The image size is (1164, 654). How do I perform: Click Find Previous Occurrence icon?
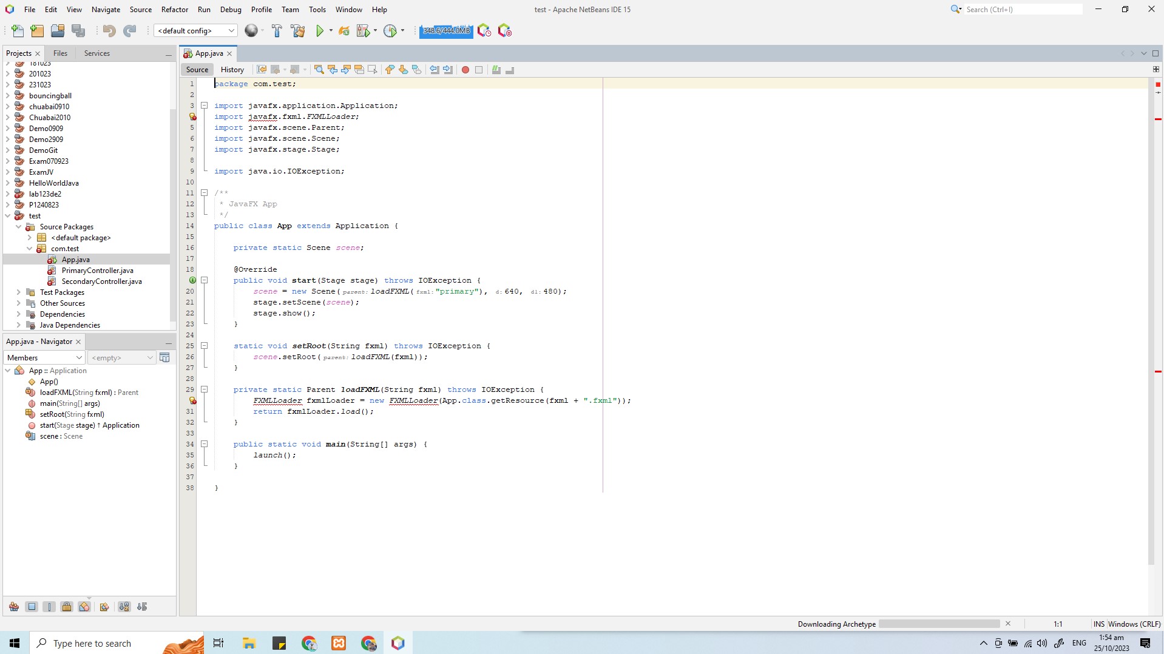pos(333,70)
